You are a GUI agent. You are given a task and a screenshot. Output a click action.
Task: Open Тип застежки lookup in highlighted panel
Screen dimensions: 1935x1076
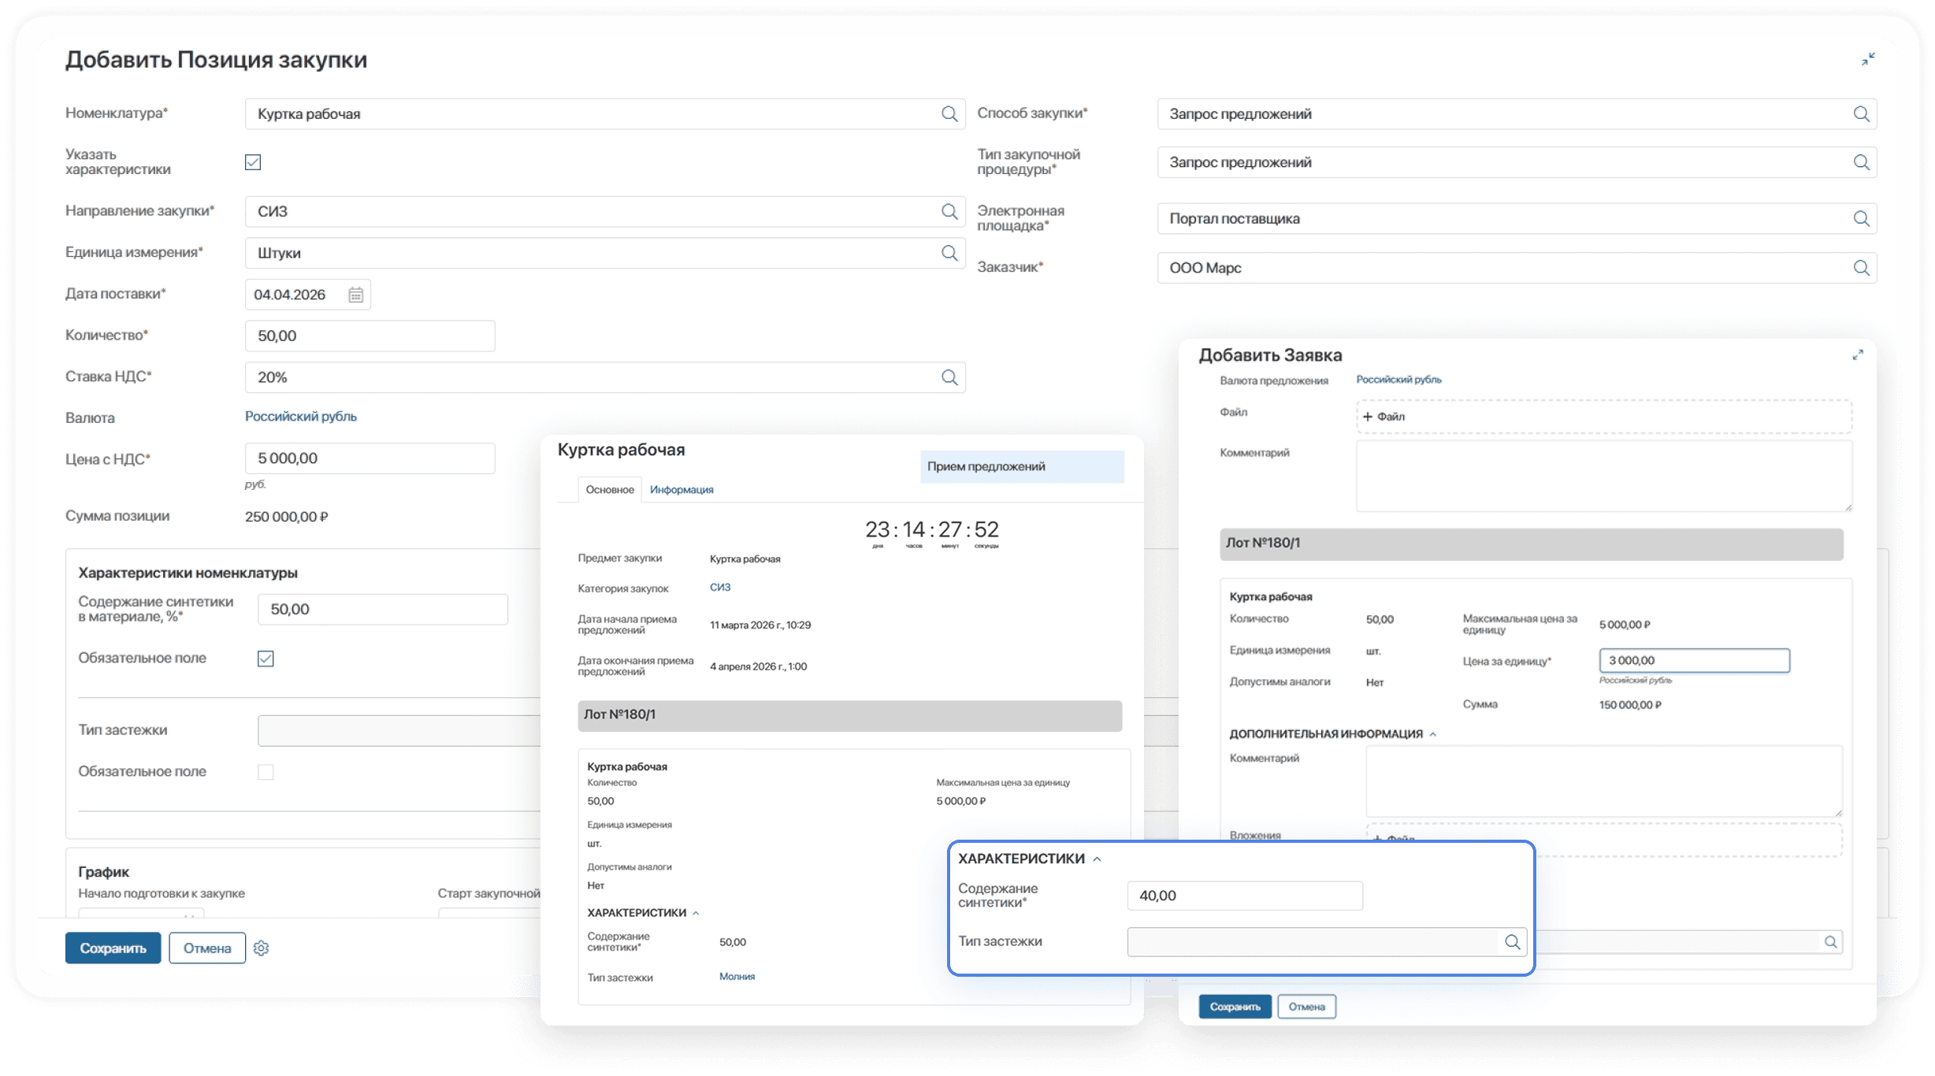pyautogui.click(x=1512, y=942)
